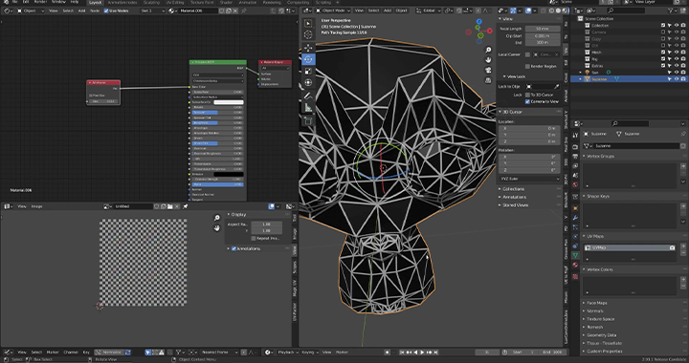The width and height of the screenshot is (689, 363).
Task: Add a new vertex group with plus button
Action: [683, 166]
